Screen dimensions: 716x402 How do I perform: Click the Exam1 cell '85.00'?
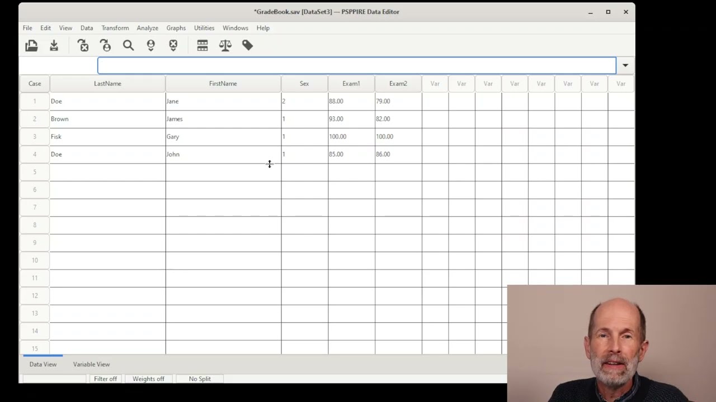pyautogui.click(x=351, y=154)
